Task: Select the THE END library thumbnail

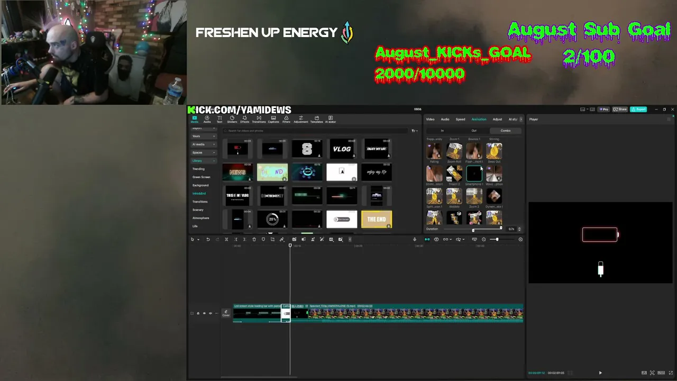Action: pos(377,220)
